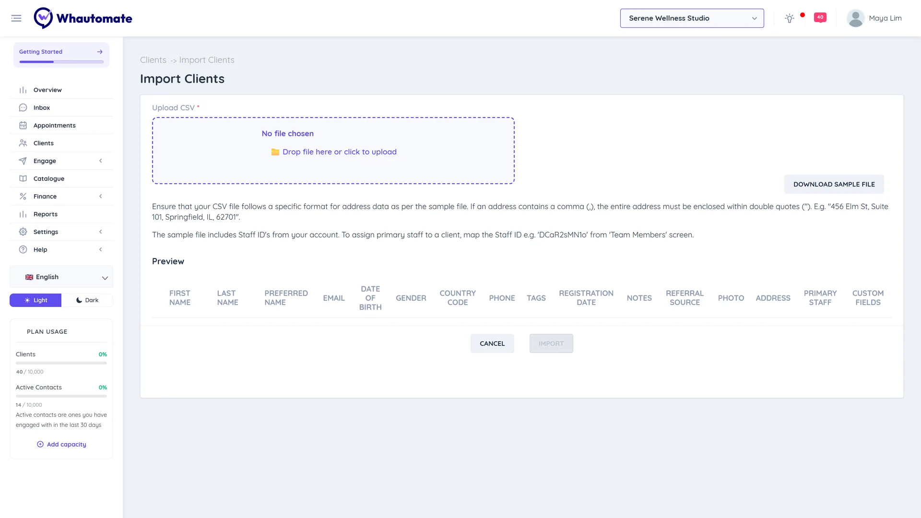Image resolution: width=921 pixels, height=518 pixels.
Task: Click the lightbulb tips icon
Action: pyautogui.click(x=790, y=18)
